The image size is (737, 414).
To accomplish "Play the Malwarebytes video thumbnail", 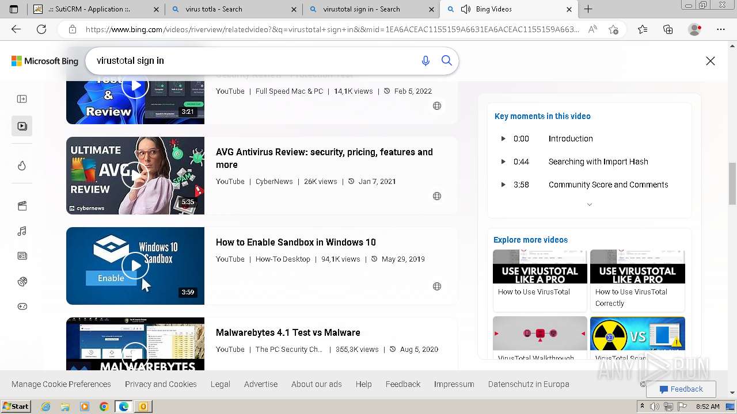I will 135,344.
